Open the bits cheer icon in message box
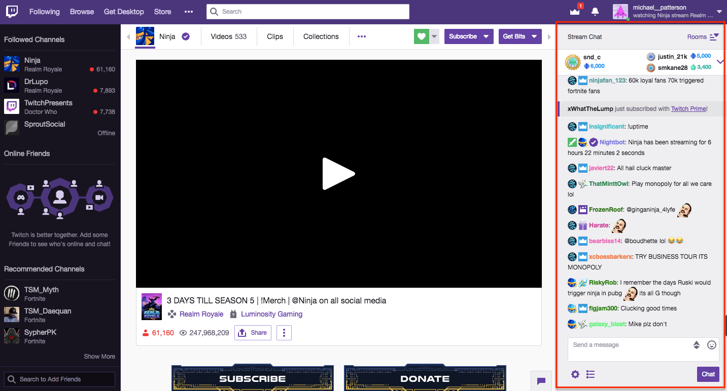Viewport: 727px width, 391px height. pos(697,345)
